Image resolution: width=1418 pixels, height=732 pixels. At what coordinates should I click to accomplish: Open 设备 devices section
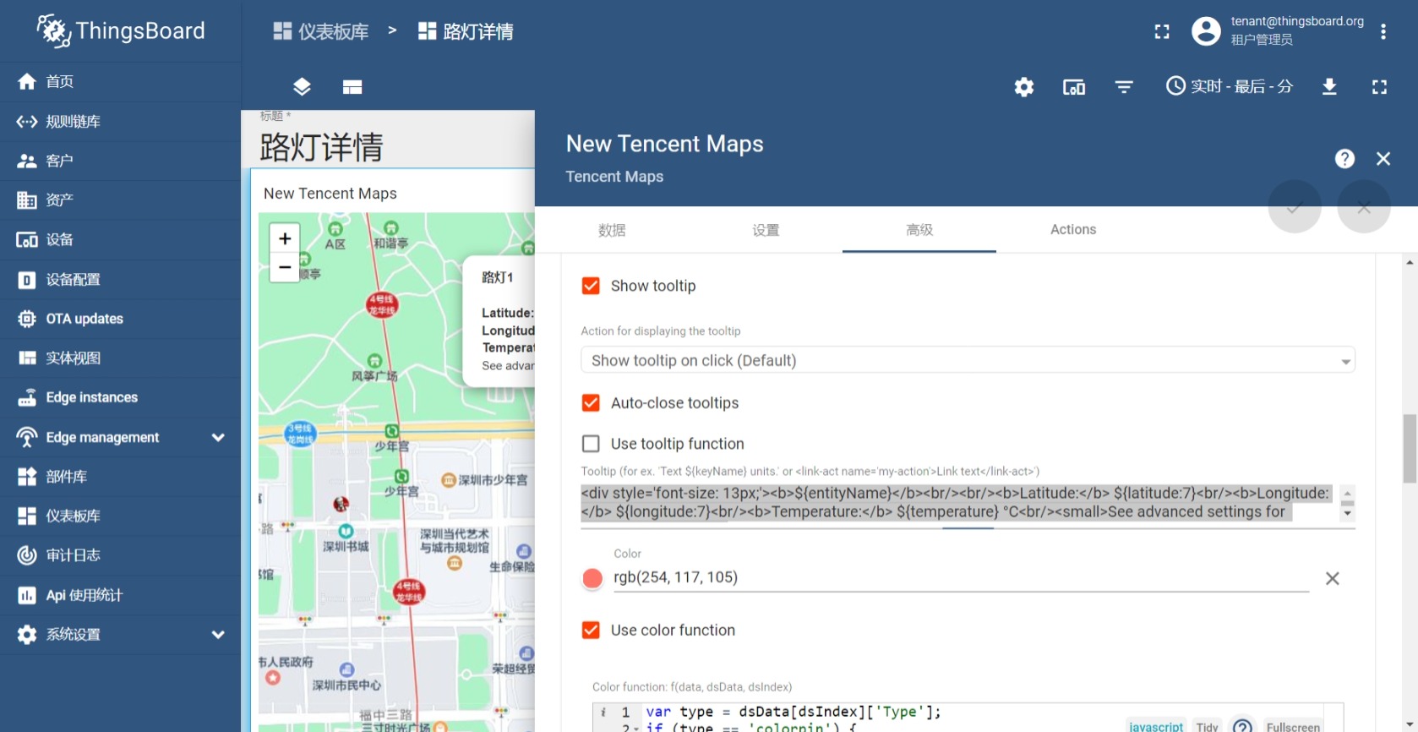point(120,240)
